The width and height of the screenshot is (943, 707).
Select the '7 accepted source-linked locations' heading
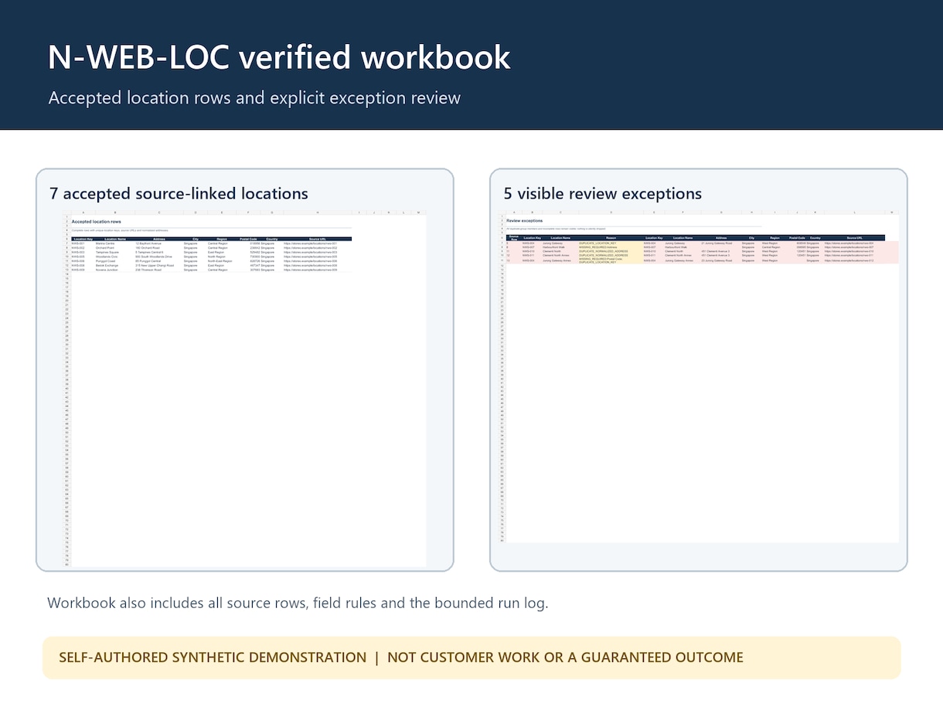(x=179, y=193)
